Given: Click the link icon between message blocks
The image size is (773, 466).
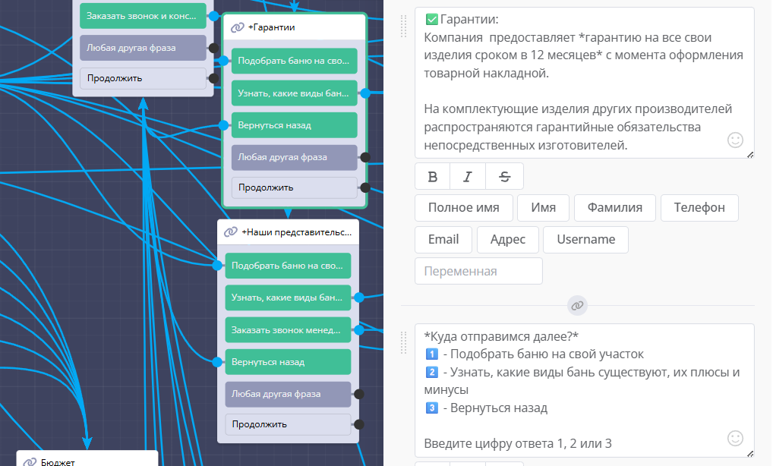Looking at the screenshot, I should tap(577, 305).
